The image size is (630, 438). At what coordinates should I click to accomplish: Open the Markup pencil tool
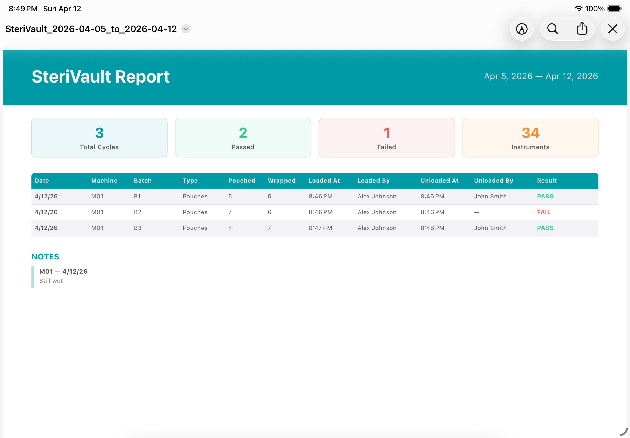click(522, 29)
